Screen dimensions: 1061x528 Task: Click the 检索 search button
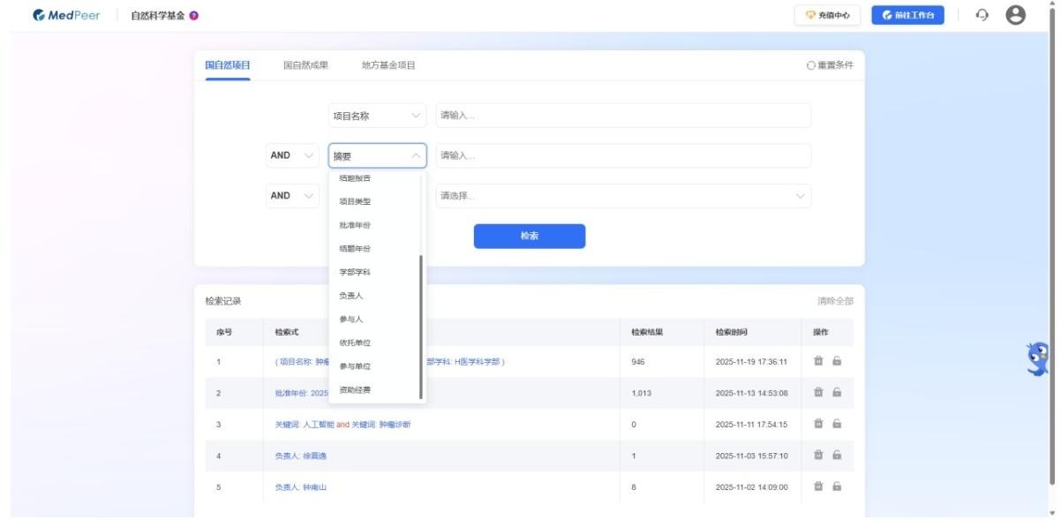pyautogui.click(x=530, y=236)
